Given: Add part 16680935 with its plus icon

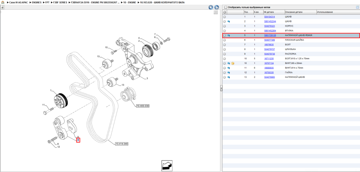Looking at the screenshot, I should (225, 68).
